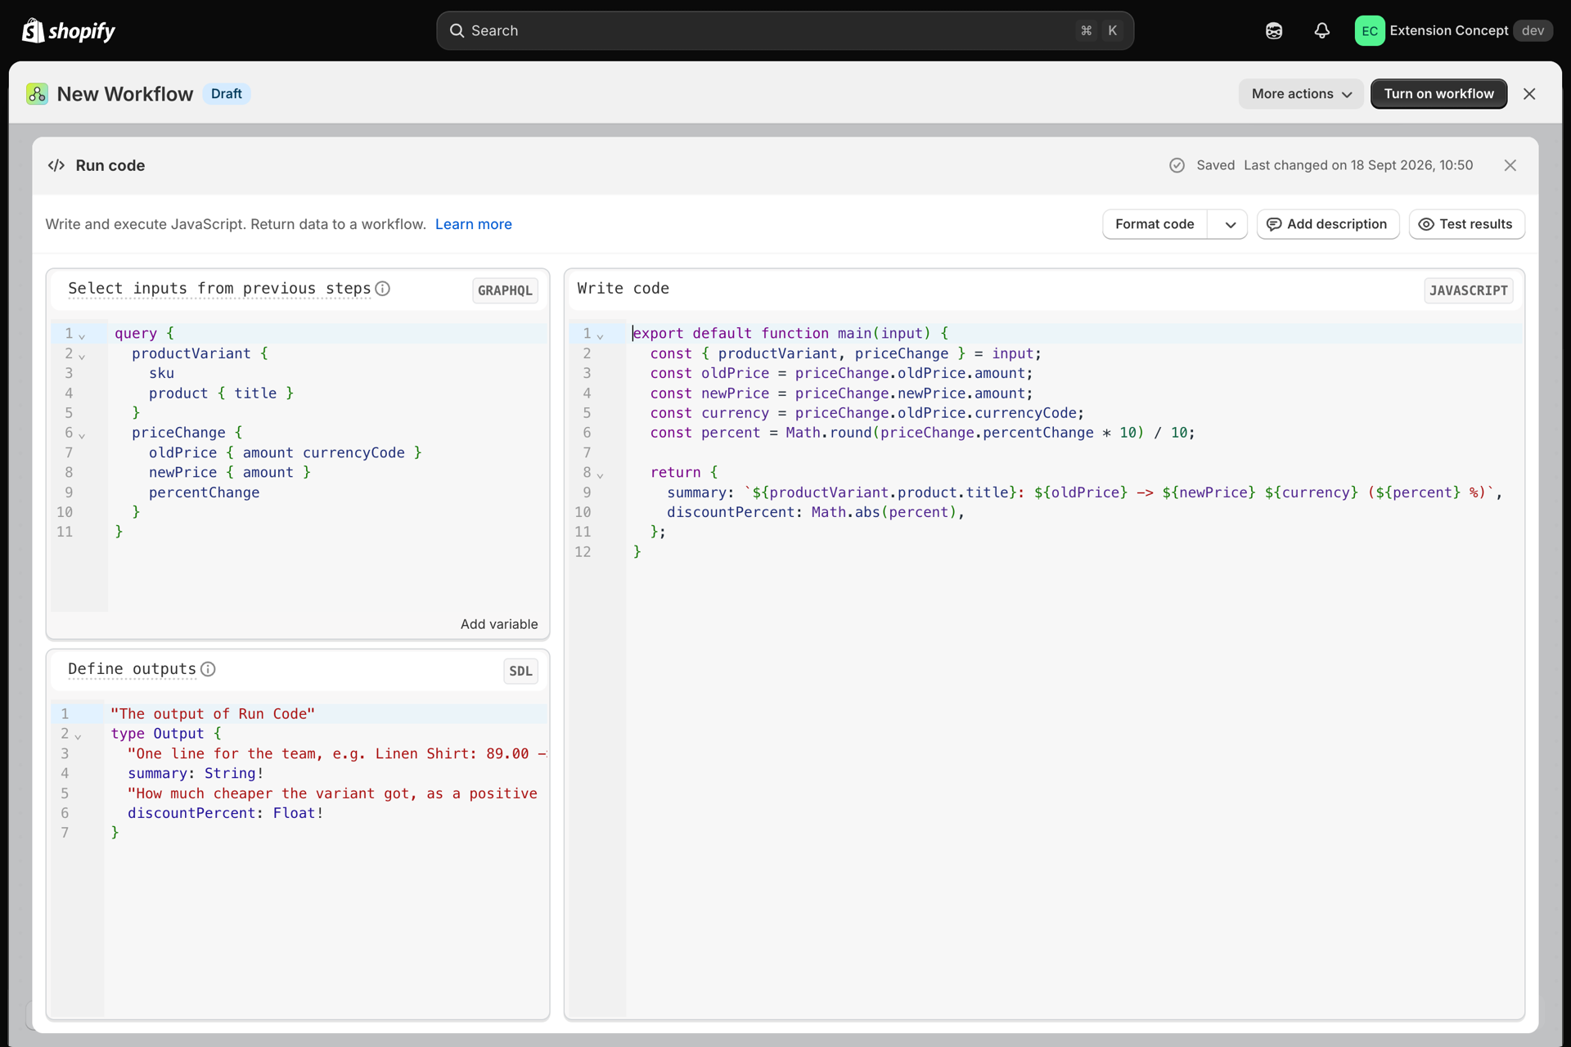1571x1047 pixels.
Task: Click Add variable
Action: click(x=499, y=624)
